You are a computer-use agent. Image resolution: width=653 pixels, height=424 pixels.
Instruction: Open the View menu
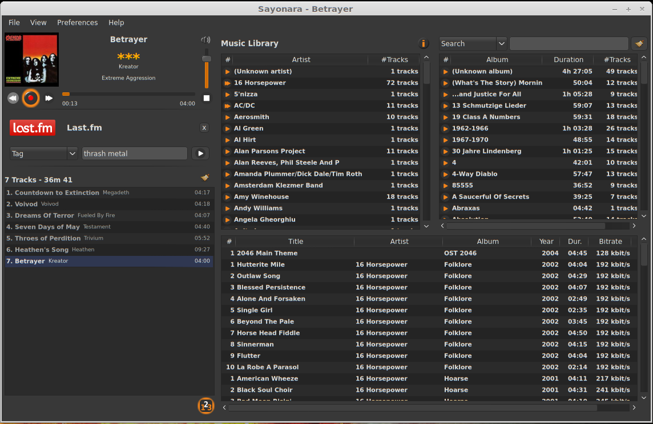[x=38, y=22]
